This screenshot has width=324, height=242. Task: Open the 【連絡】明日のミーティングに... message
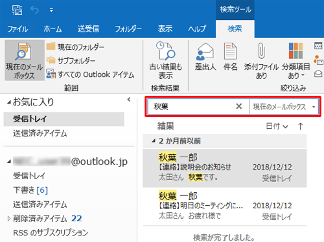click(225, 206)
